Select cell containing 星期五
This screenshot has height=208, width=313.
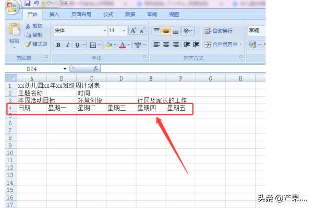(x=180, y=108)
